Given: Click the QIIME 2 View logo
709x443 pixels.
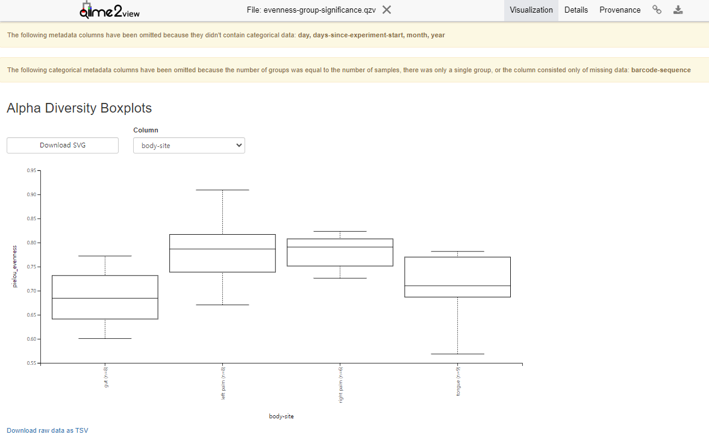Looking at the screenshot, I should tap(109, 10).
